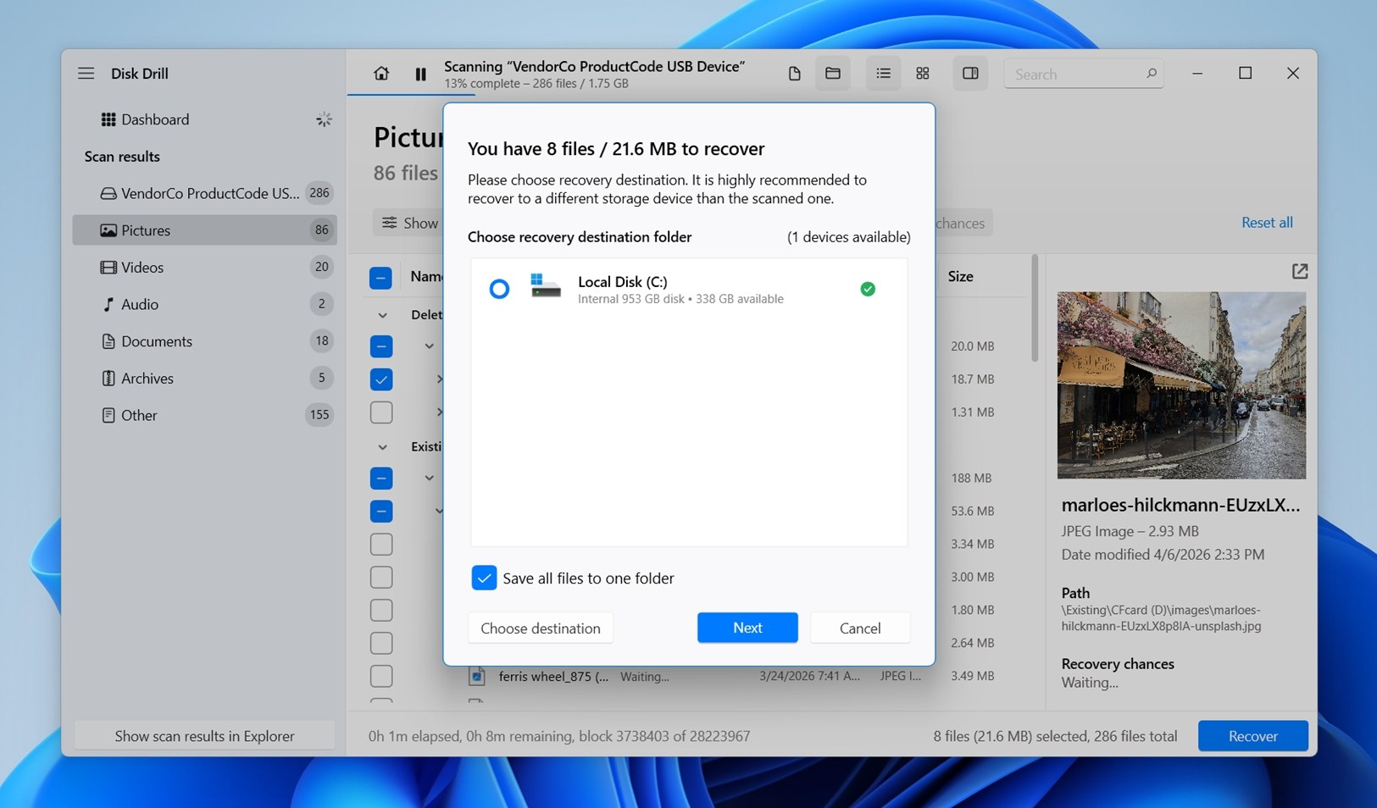
Task: Select Local Disk (C:) radio button
Action: click(x=499, y=289)
